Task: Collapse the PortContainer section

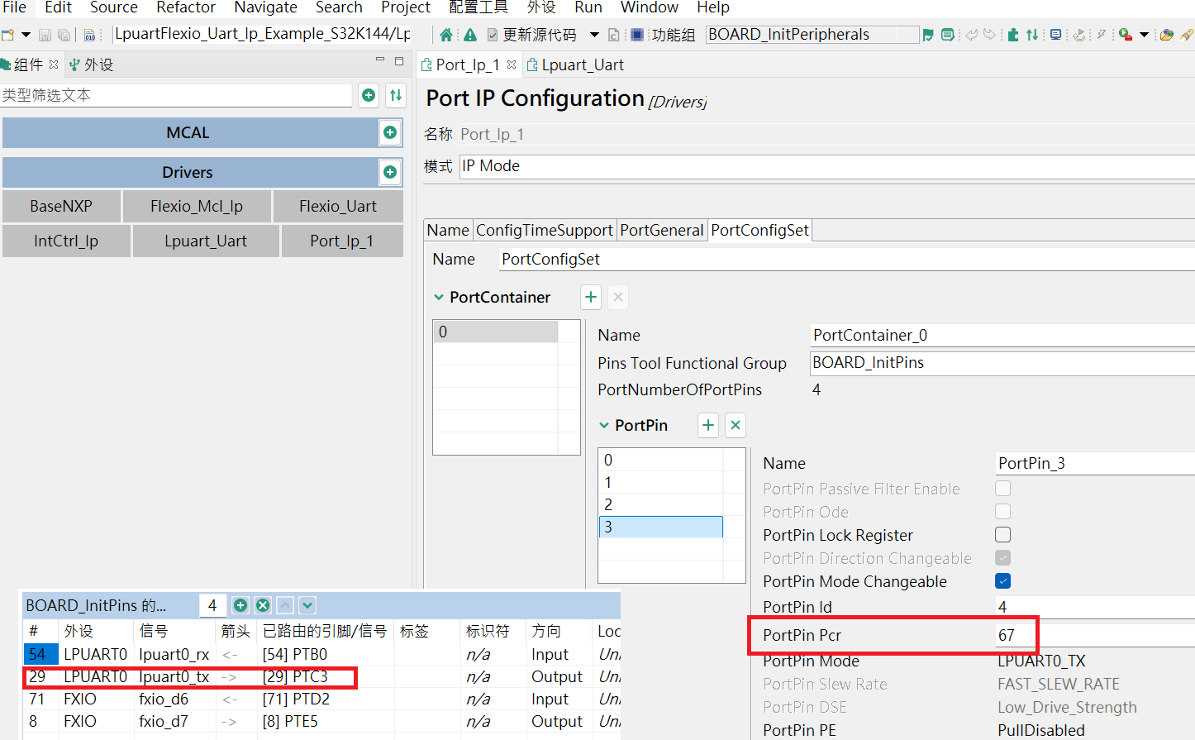Action: point(439,297)
